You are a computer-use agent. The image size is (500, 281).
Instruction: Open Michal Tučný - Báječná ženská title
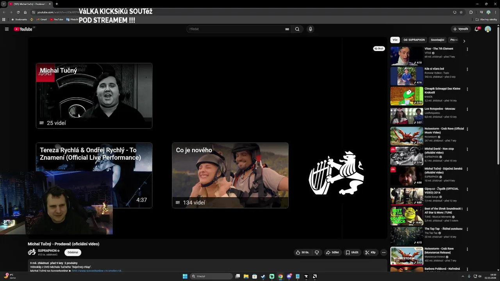(443, 171)
